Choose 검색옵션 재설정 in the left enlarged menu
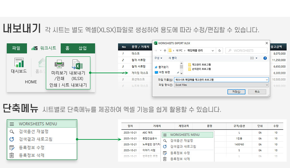This screenshot has height=168, width=290. (33, 131)
